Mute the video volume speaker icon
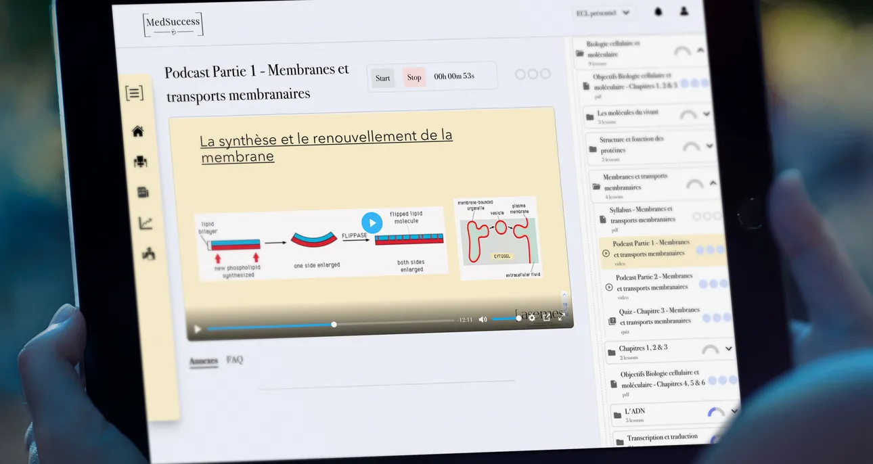The image size is (873, 464). coord(483,319)
